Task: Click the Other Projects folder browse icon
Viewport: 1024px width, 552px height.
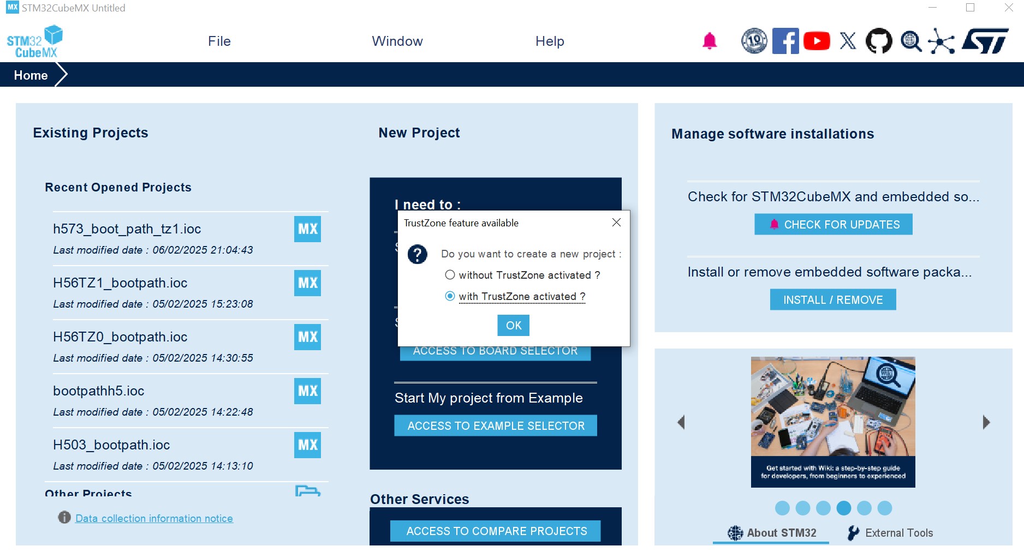Action: click(308, 490)
